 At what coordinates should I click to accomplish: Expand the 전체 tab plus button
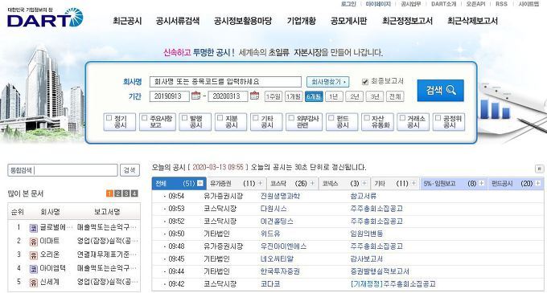(200, 183)
